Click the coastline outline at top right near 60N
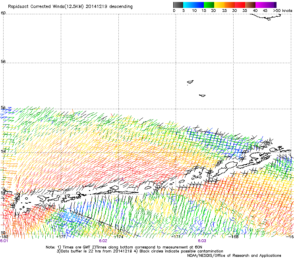 pos(266,17)
